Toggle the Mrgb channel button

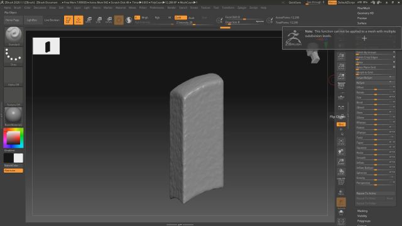point(145,18)
